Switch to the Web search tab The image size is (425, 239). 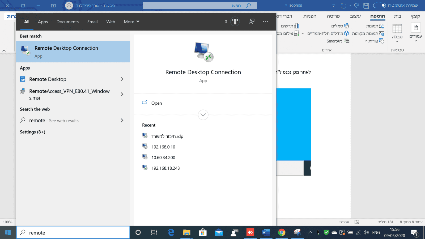tap(111, 22)
